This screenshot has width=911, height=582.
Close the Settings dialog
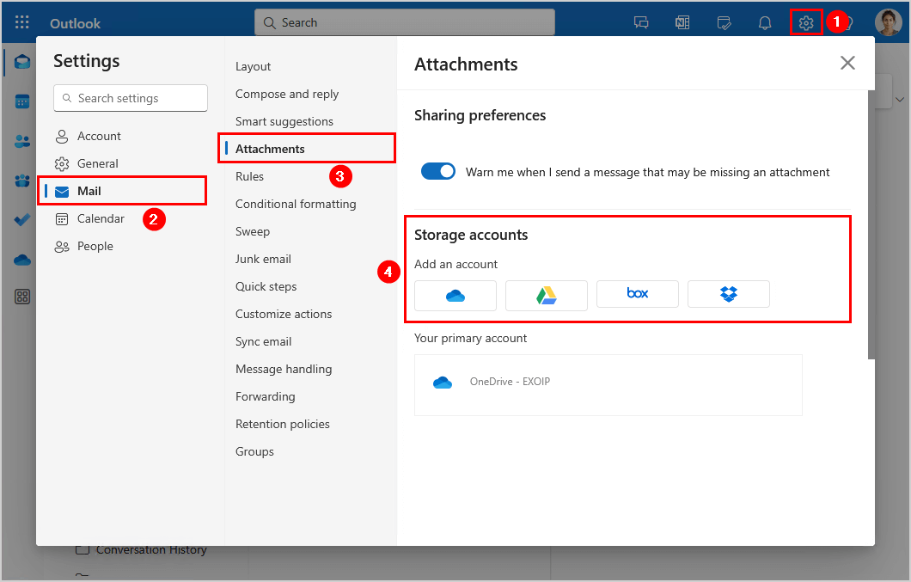click(x=847, y=63)
